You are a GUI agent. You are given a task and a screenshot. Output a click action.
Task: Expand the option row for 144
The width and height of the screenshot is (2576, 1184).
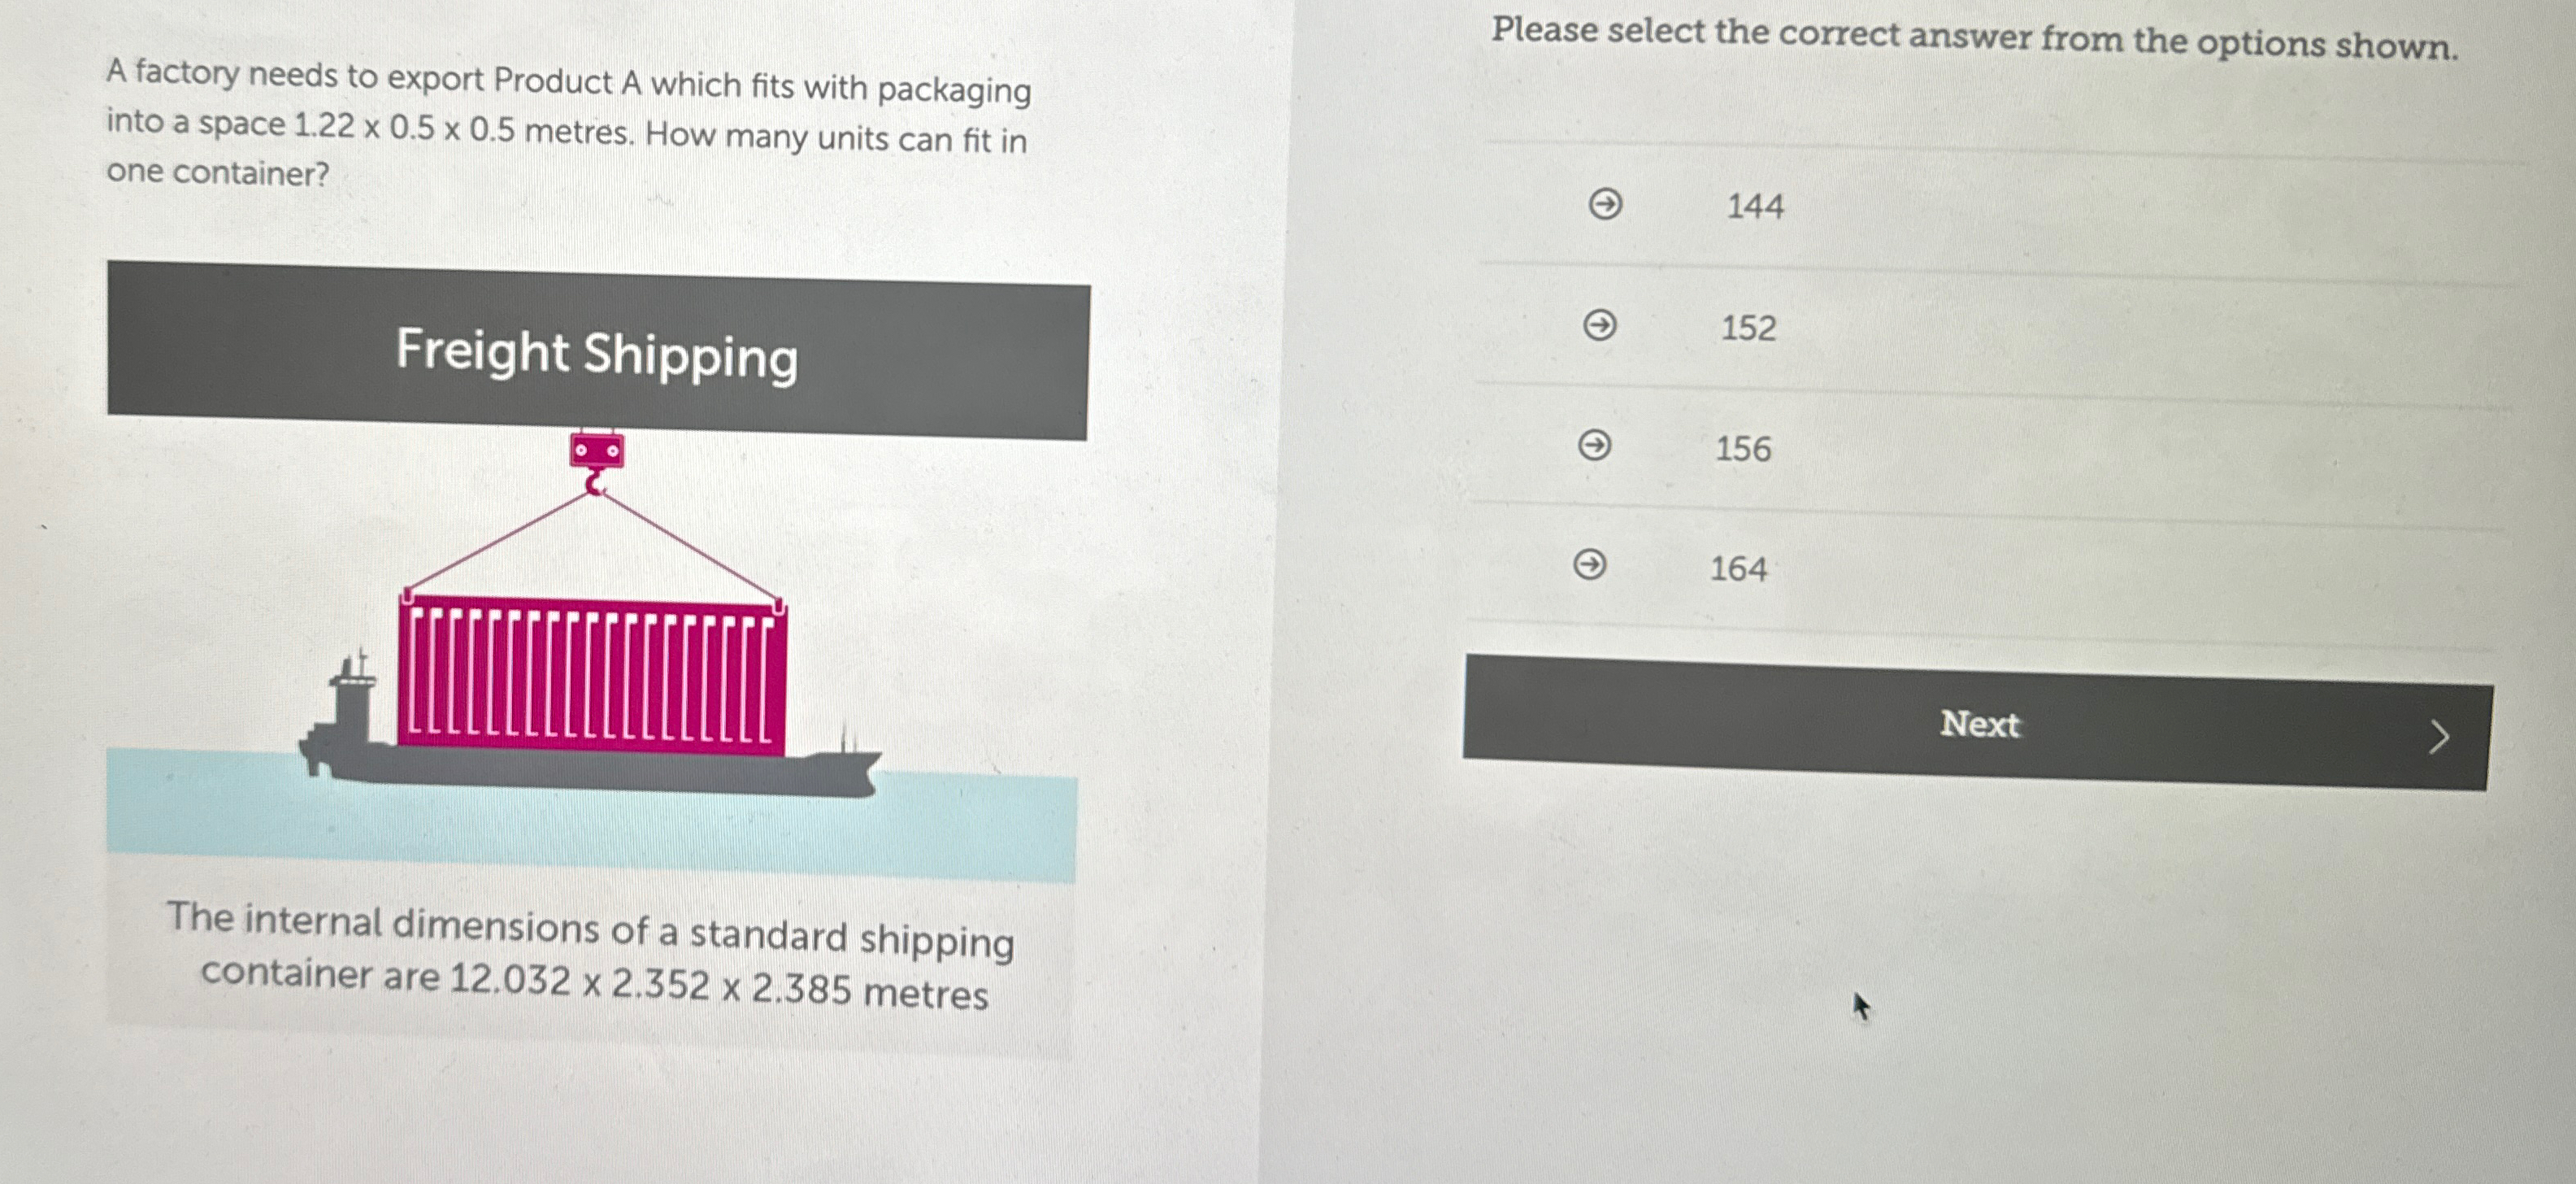(1756, 206)
